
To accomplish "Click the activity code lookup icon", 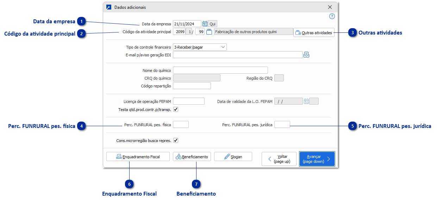I will (x=209, y=32).
